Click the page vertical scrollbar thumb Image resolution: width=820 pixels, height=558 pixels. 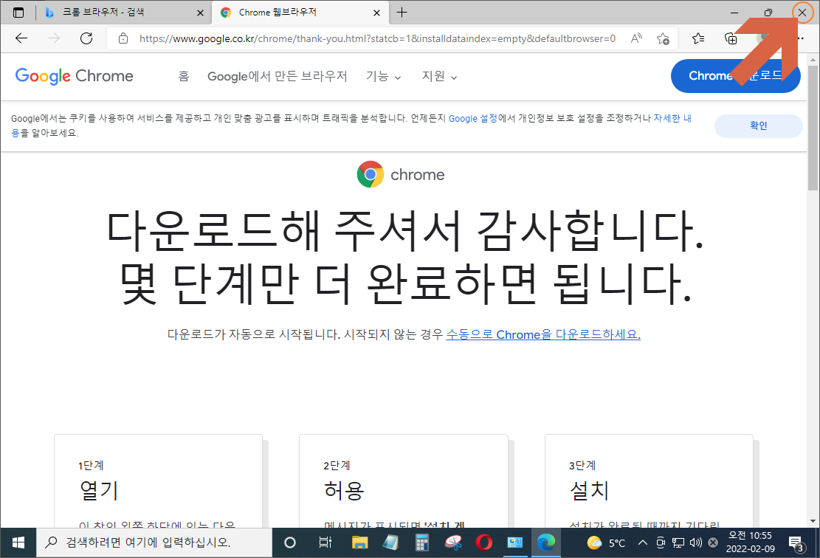tap(813, 128)
